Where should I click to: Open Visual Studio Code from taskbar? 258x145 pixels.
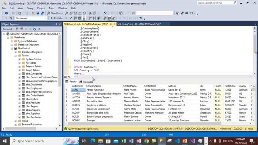pyautogui.click(x=177, y=141)
